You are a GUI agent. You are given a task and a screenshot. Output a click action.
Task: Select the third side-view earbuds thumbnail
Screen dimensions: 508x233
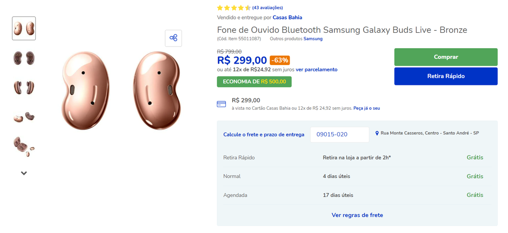pyautogui.click(x=24, y=87)
